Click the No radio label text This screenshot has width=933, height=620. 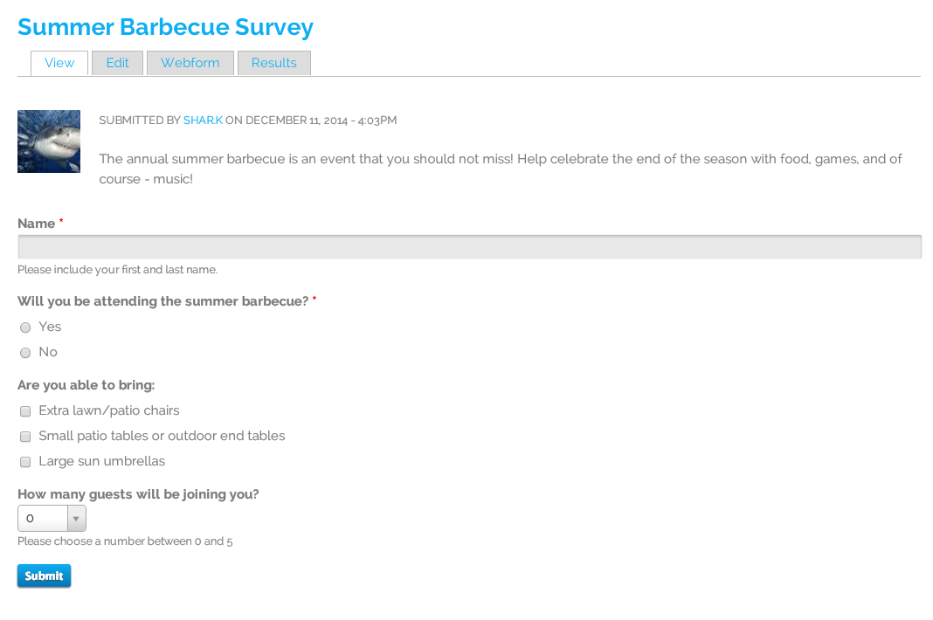[x=48, y=352]
